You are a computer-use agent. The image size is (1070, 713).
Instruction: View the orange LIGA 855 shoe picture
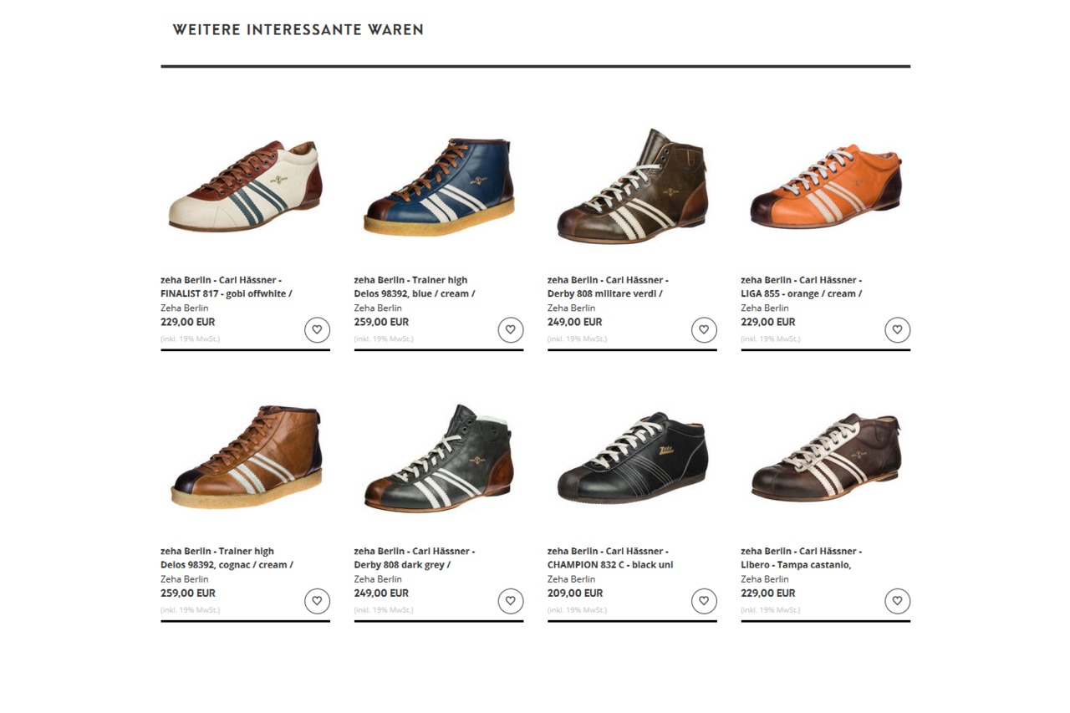(826, 186)
